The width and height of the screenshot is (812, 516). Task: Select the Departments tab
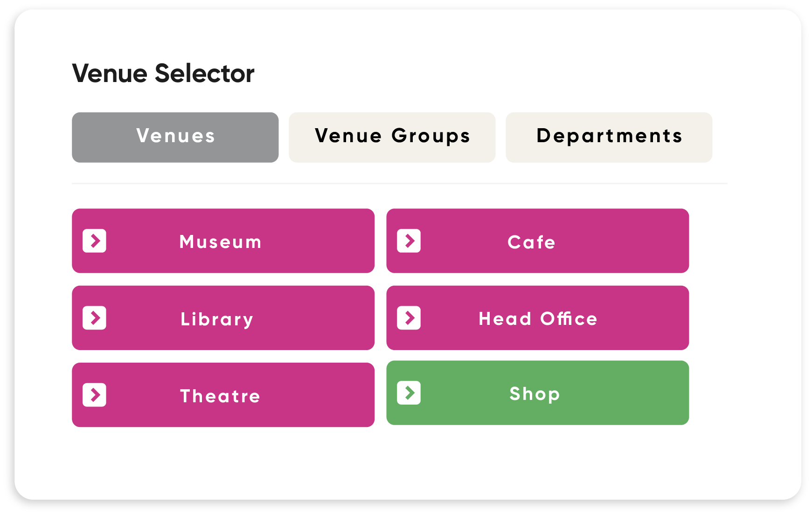(609, 137)
